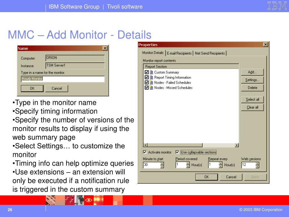Uncheck the Report Timing Information checkbox
This screenshot has width=289, height=217.
[147, 77]
